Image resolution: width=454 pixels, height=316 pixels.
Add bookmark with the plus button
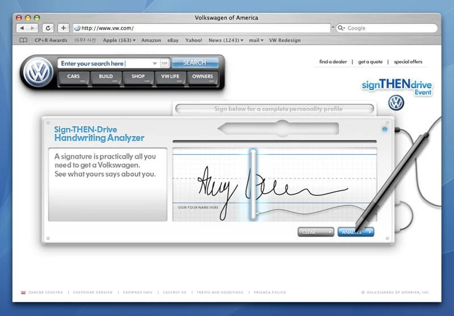(64, 28)
